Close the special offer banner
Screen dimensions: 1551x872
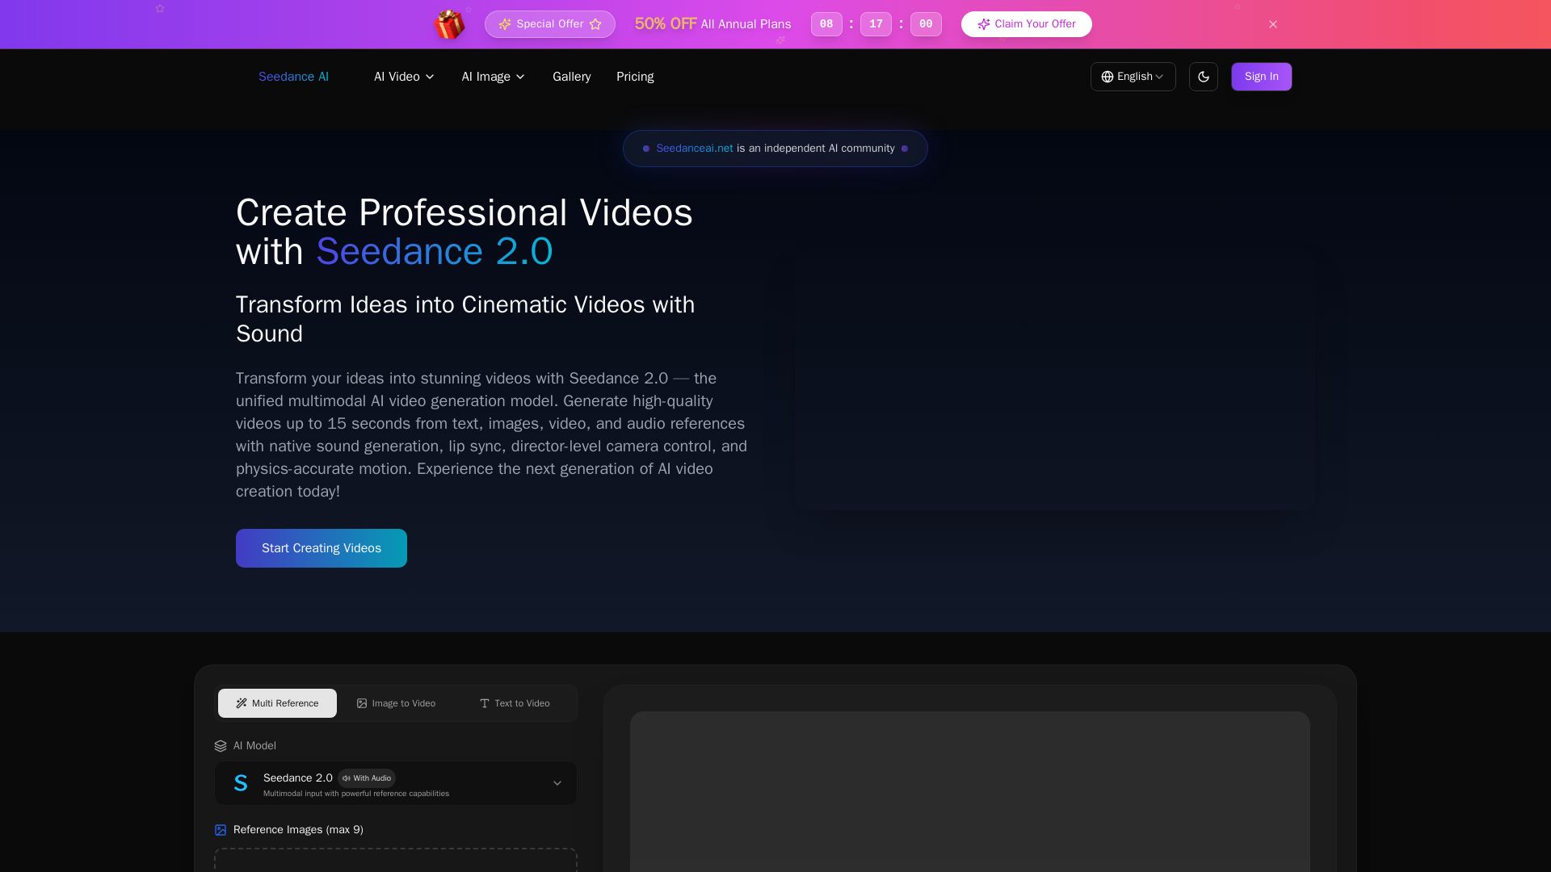tap(1273, 24)
